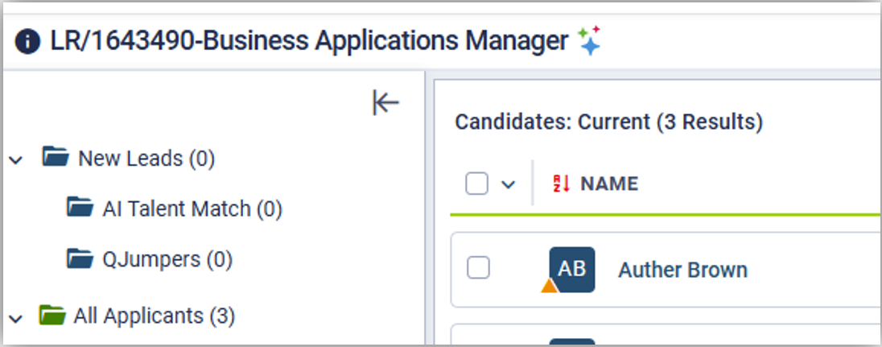Click the New Leads folder icon
Image resolution: width=882 pixels, height=347 pixels.
coord(56,157)
